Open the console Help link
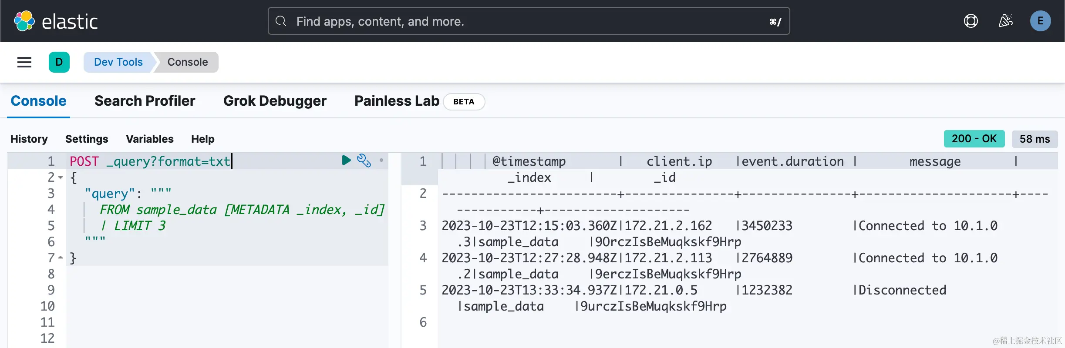The width and height of the screenshot is (1065, 348). tap(202, 139)
